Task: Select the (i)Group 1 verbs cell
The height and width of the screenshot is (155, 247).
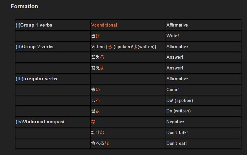Action: [53, 25]
